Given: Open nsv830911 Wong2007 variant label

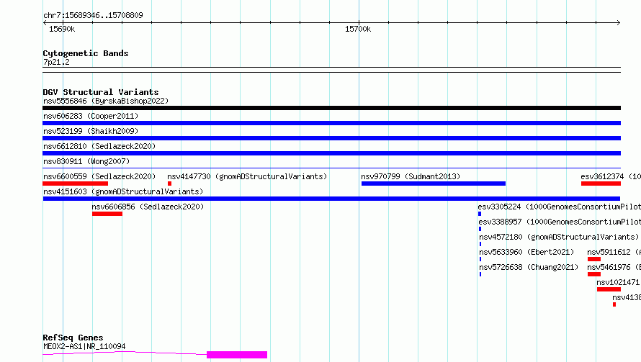Looking at the screenshot, I should pyautogui.click(x=86, y=161).
